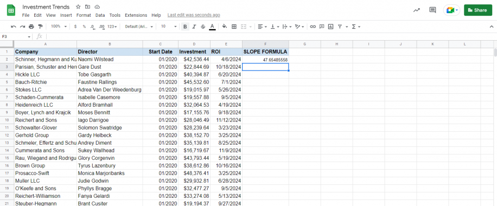Click the Insert chart icon
The width and height of the screenshot is (497, 206).
(330, 27)
